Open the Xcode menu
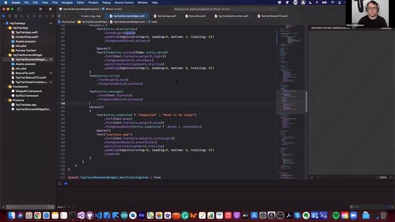395x222 pixels. point(16,2)
